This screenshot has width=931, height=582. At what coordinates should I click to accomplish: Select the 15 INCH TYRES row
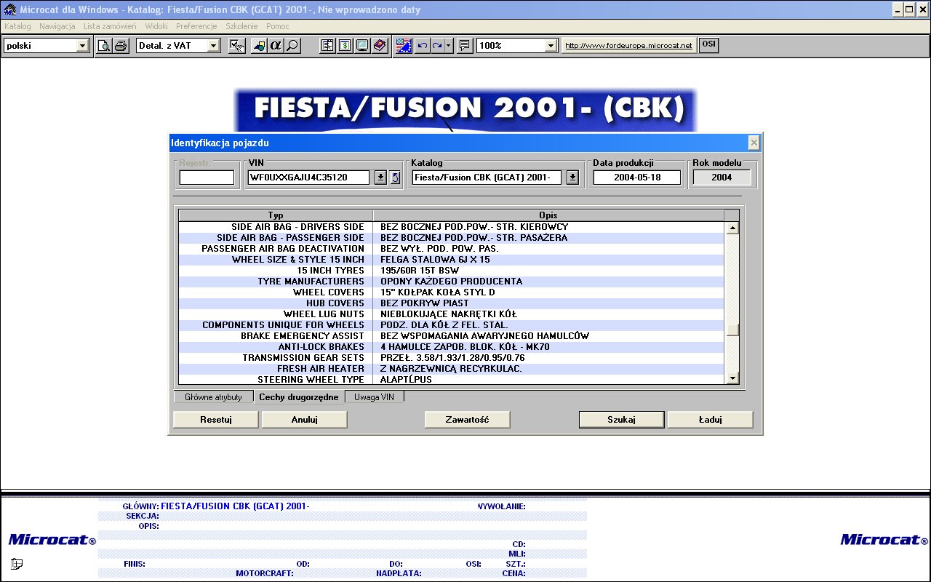[x=452, y=271]
